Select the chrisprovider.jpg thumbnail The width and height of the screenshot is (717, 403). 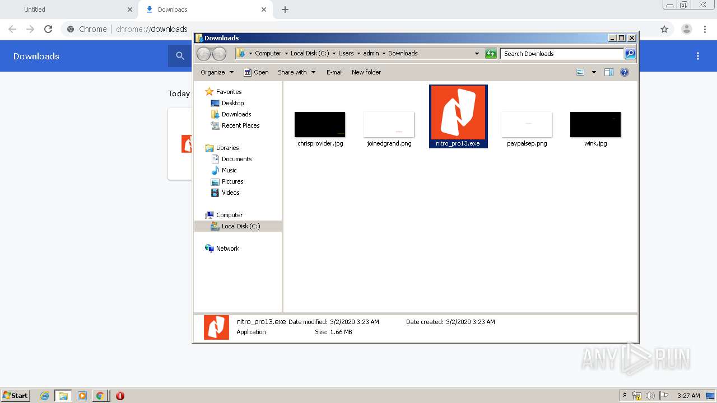click(320, 124)
